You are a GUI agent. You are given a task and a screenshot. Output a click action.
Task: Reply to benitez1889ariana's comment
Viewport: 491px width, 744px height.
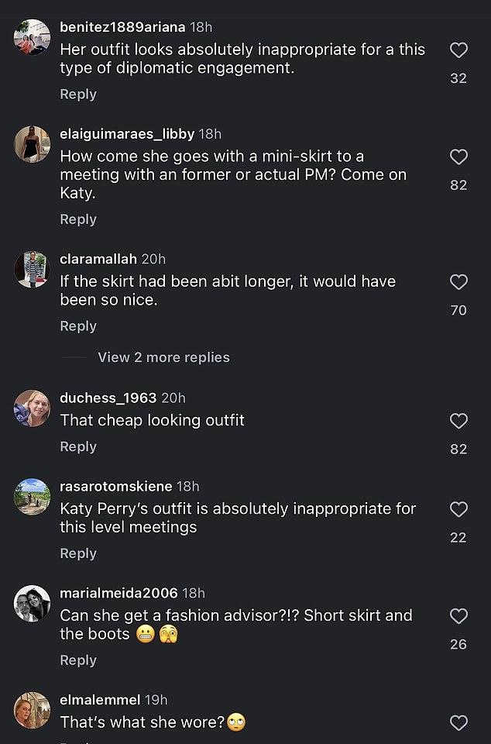[x=78, y=94]
